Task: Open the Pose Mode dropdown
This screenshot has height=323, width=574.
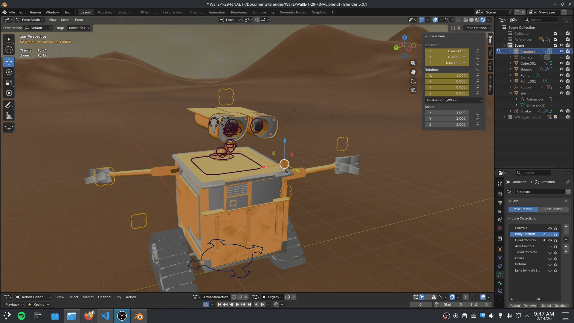Action: [x=30, y=20]
